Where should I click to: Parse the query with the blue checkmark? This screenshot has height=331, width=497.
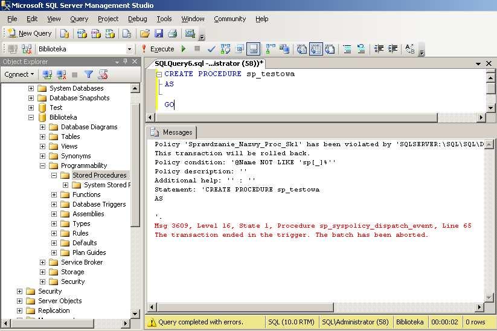[x=211, y=49]
